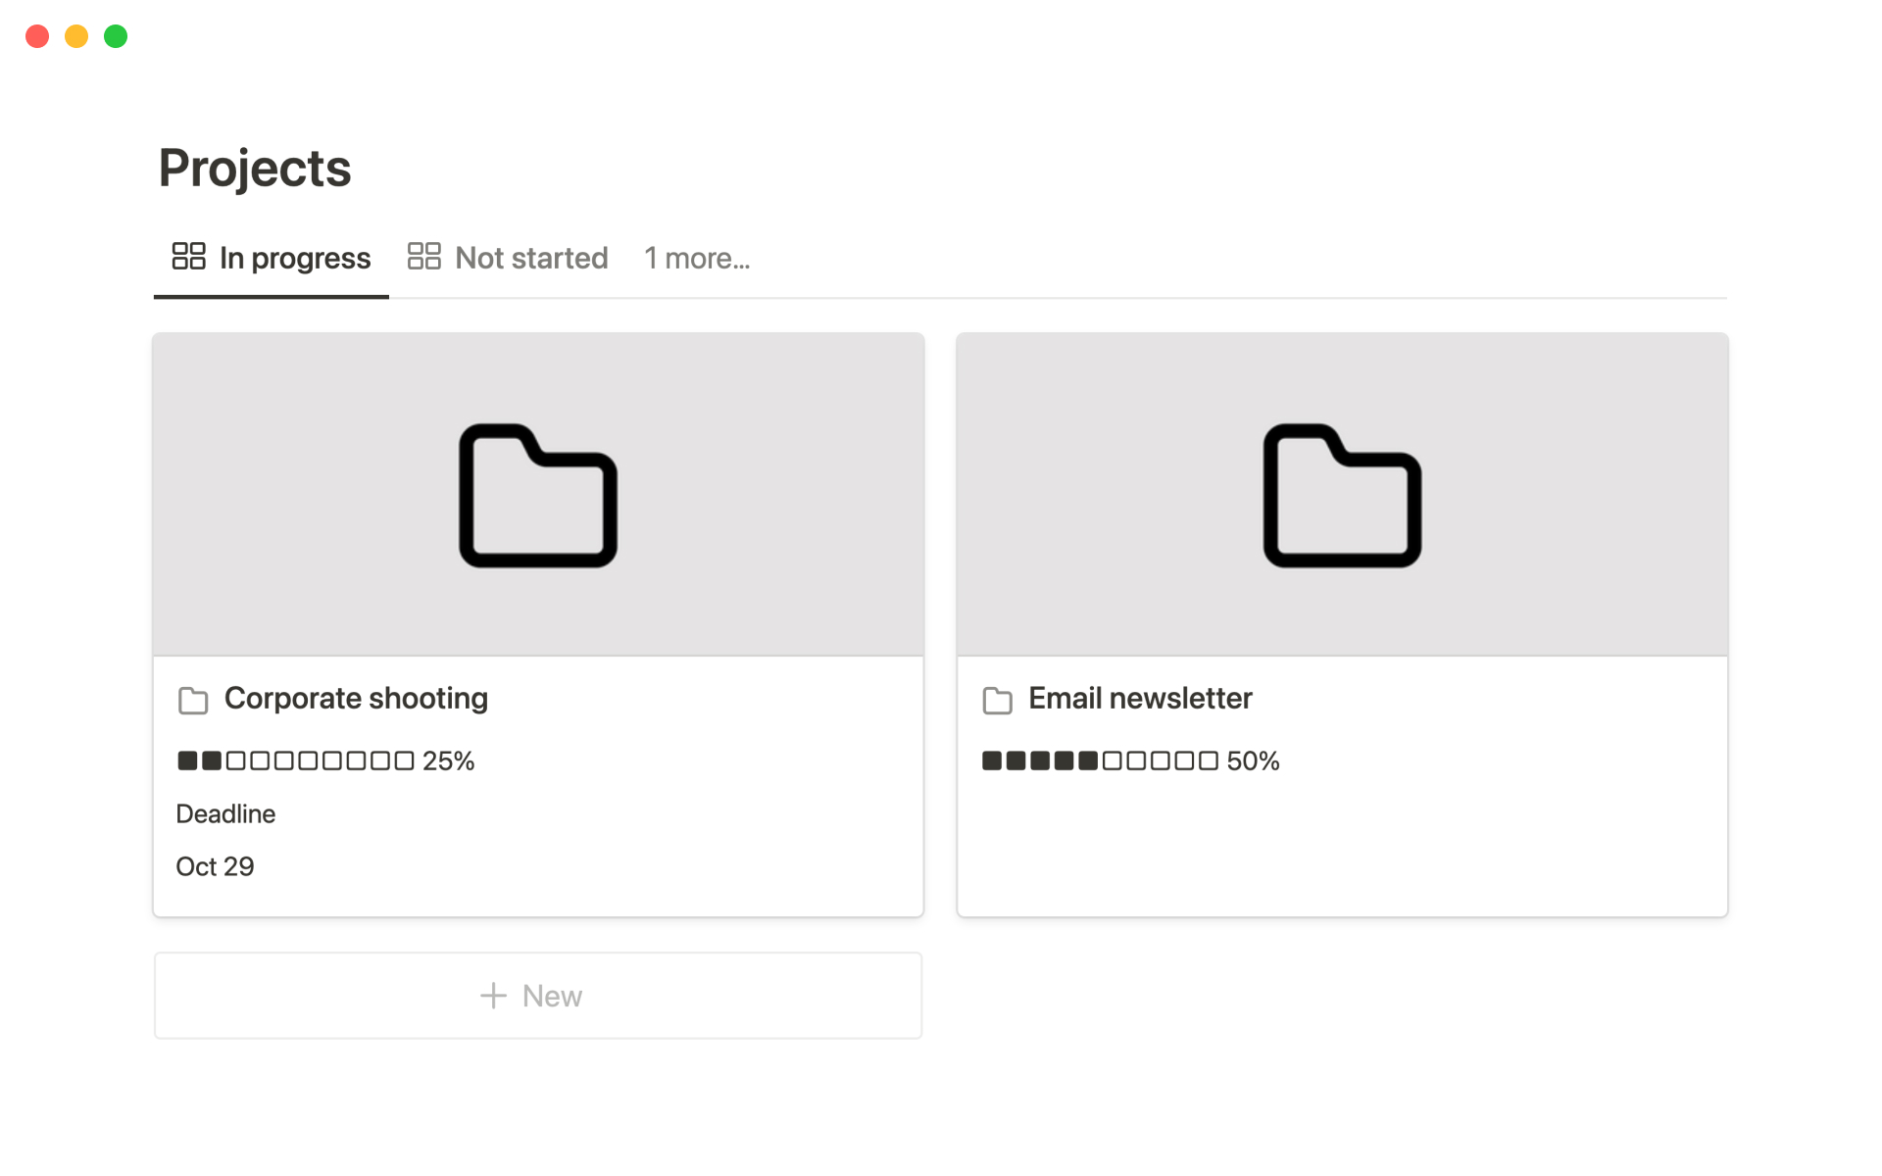This screenshot has height=1176, width=1882.
Task: Click the New button to add project
Action: (x=538, y=996)
